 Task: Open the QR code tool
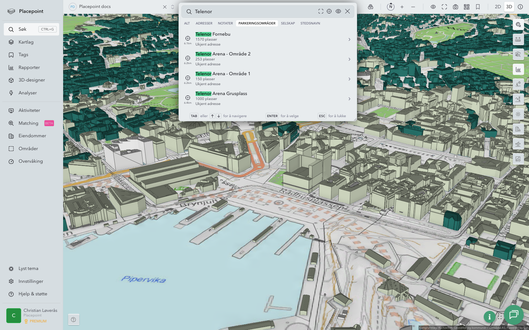point(467,7)
